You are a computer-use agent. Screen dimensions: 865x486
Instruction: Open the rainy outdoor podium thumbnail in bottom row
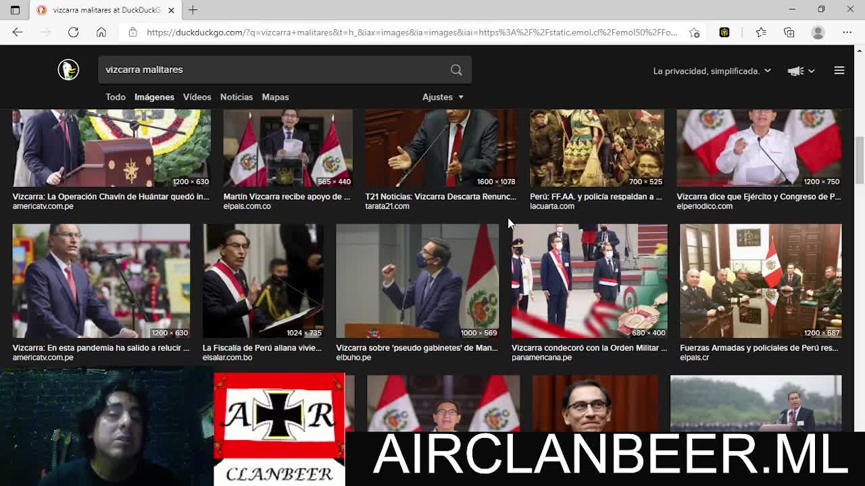[756, 404]
